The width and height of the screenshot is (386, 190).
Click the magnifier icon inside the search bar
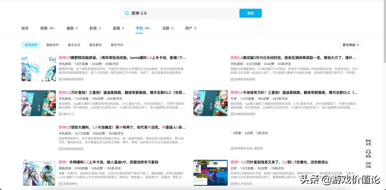point(127,13)
